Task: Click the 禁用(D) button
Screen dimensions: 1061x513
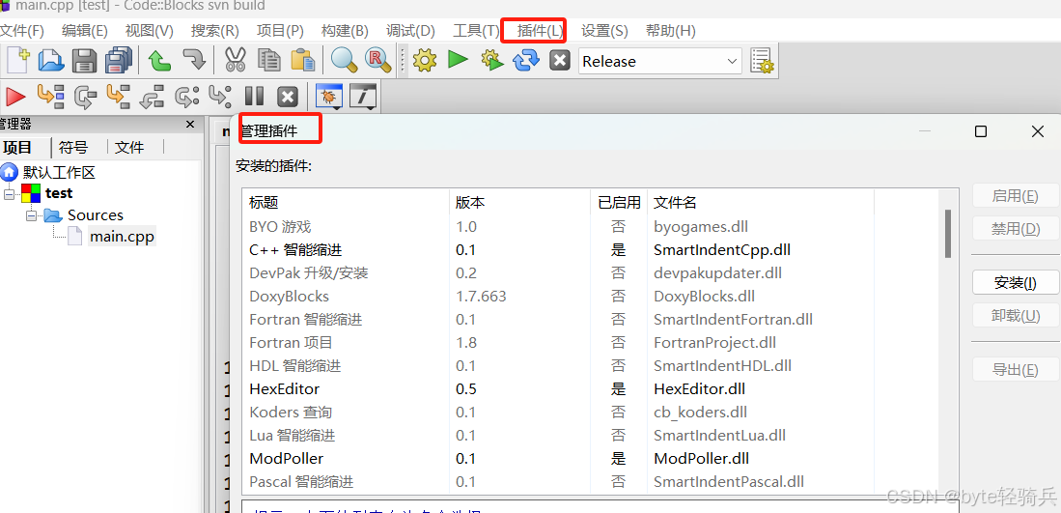Action: [x=1016, y=229]
